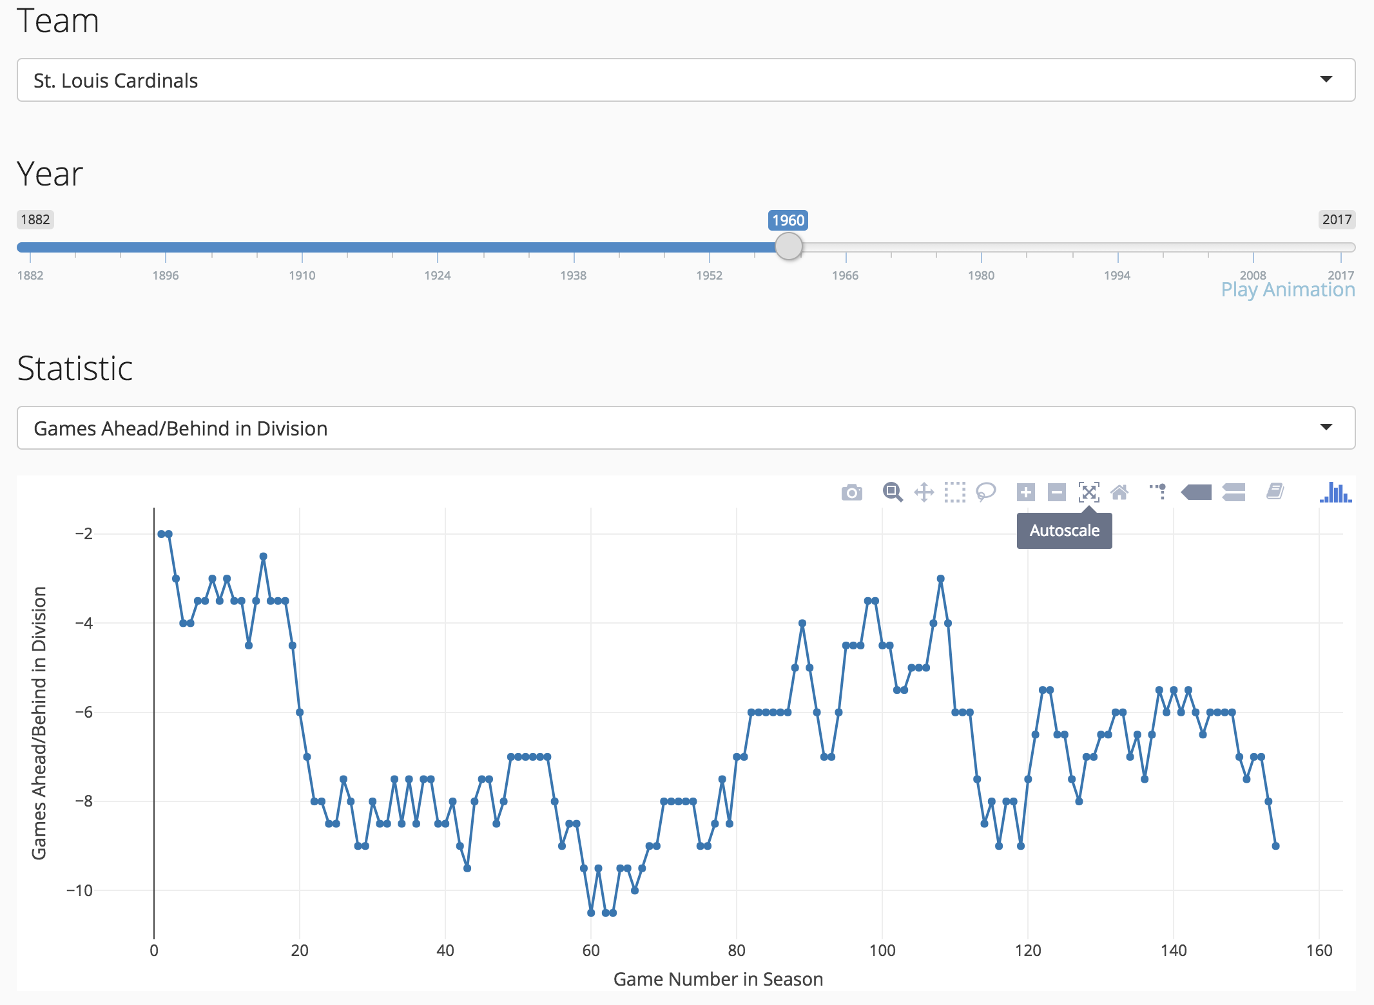Screen dimensions: 1374x1005
Task: Choose the Box Select tool
Action: coord(954,493)
